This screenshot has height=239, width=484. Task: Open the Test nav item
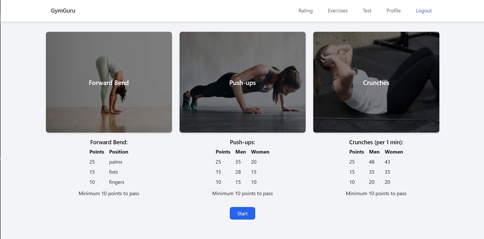click(367, 11)
